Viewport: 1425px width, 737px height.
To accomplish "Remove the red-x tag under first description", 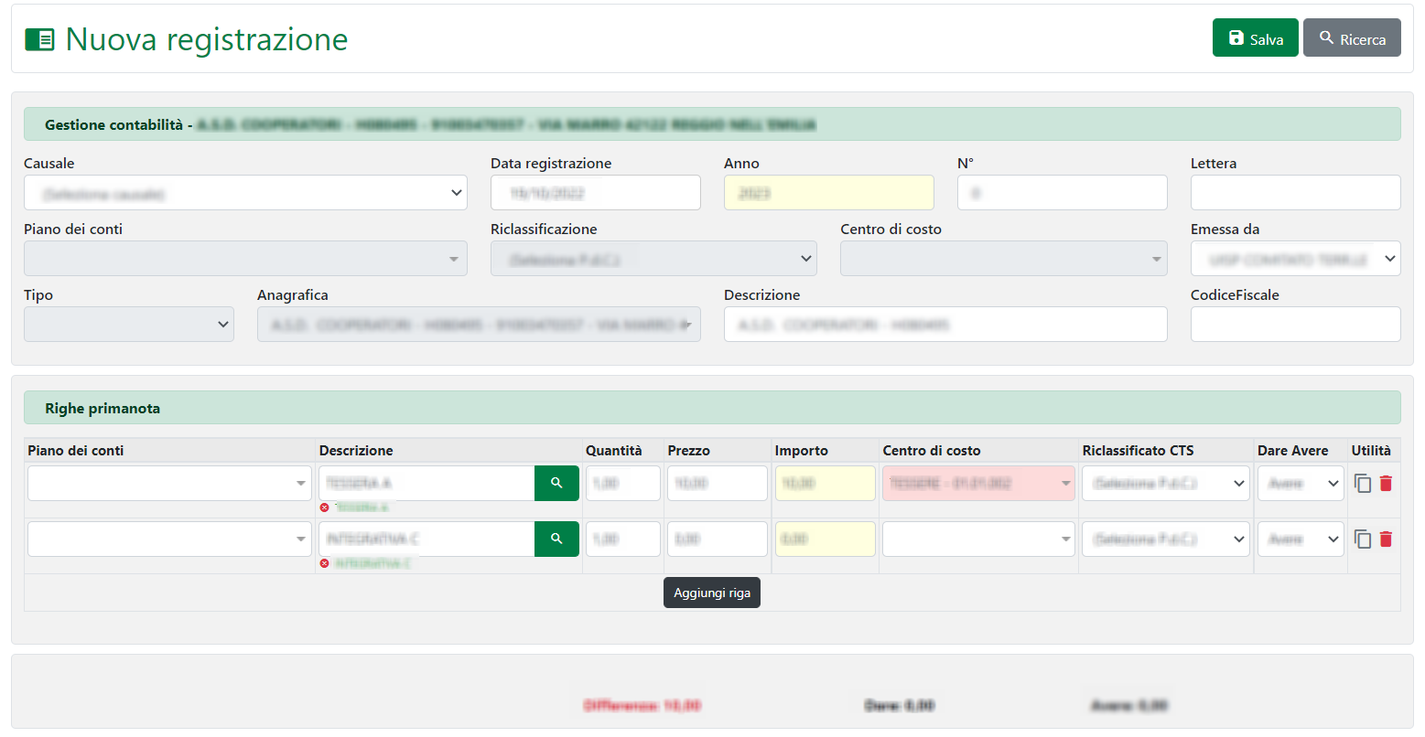I will click(325, 507).
